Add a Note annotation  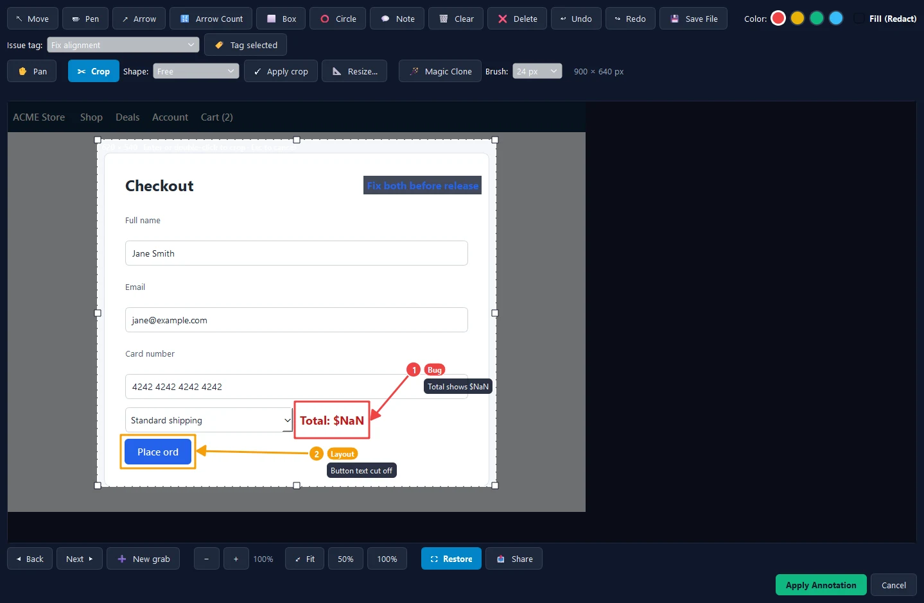click(397, 19)
